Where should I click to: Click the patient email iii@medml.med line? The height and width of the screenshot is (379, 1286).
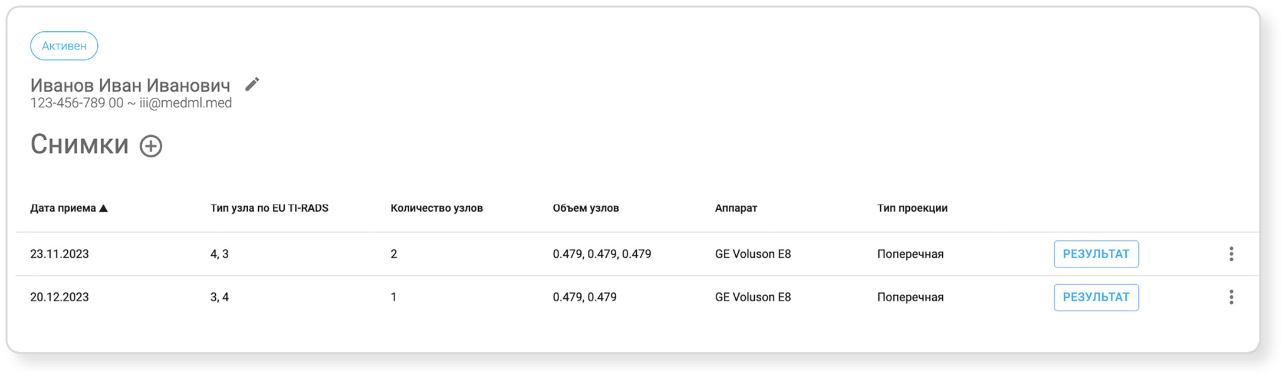click(186, 103)
